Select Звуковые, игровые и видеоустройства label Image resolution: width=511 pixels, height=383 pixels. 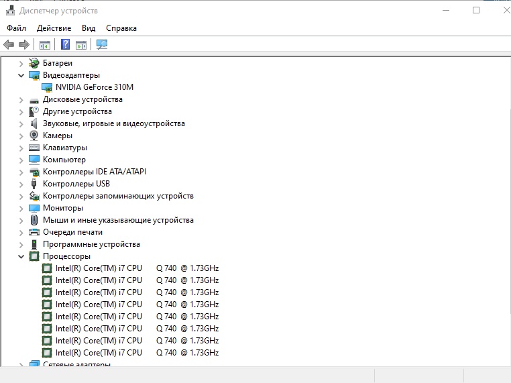tap(114, 123)
